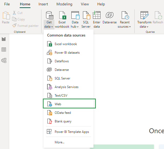Switch to the View ribbon tab
Image resolution: width=164 pixels, height=149 pixels.
click(85, 4)
